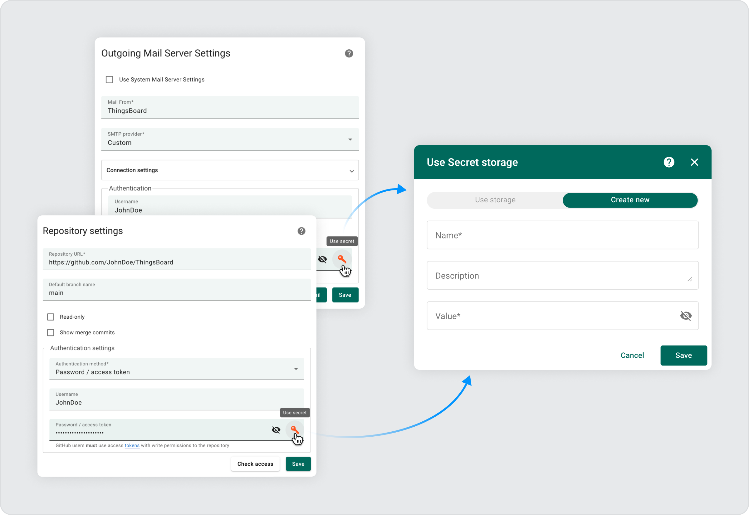Close the Use Secret storage dialog
The image size is (749, 515).
(x=694, y=162)
